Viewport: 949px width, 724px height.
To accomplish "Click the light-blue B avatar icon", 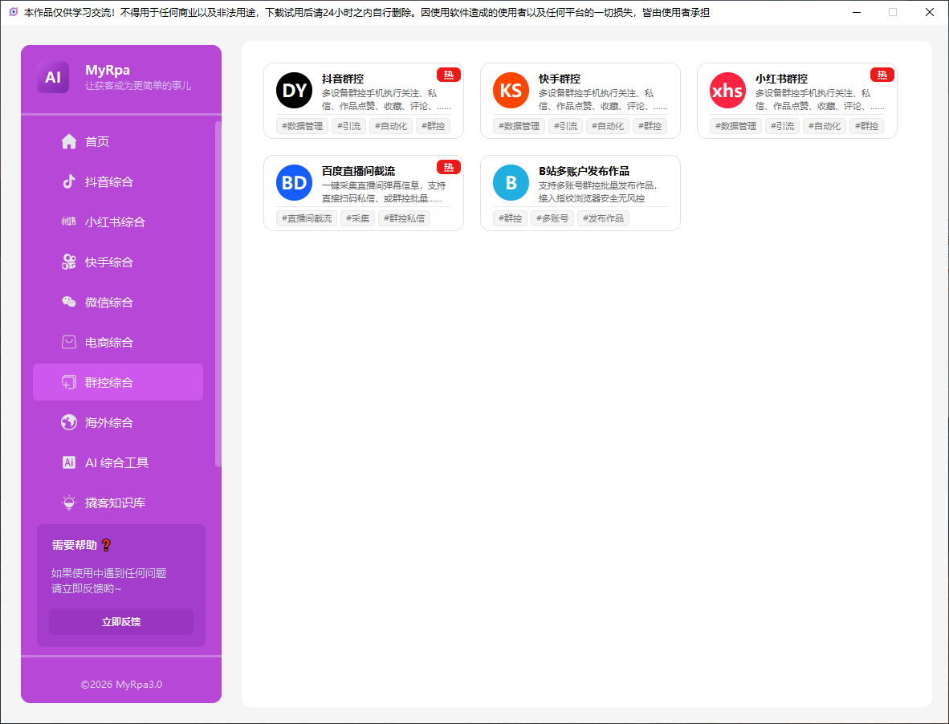I will (511, 183).
